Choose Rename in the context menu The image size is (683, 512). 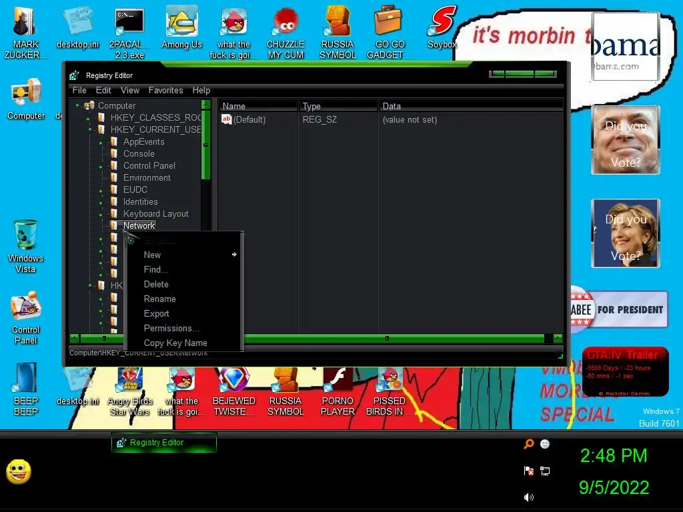183,299
